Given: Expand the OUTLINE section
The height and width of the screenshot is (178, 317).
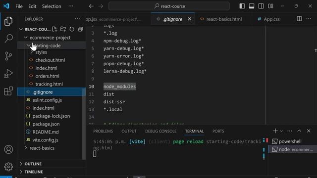Looking at the screenshot, I should [x=21, y=164].
